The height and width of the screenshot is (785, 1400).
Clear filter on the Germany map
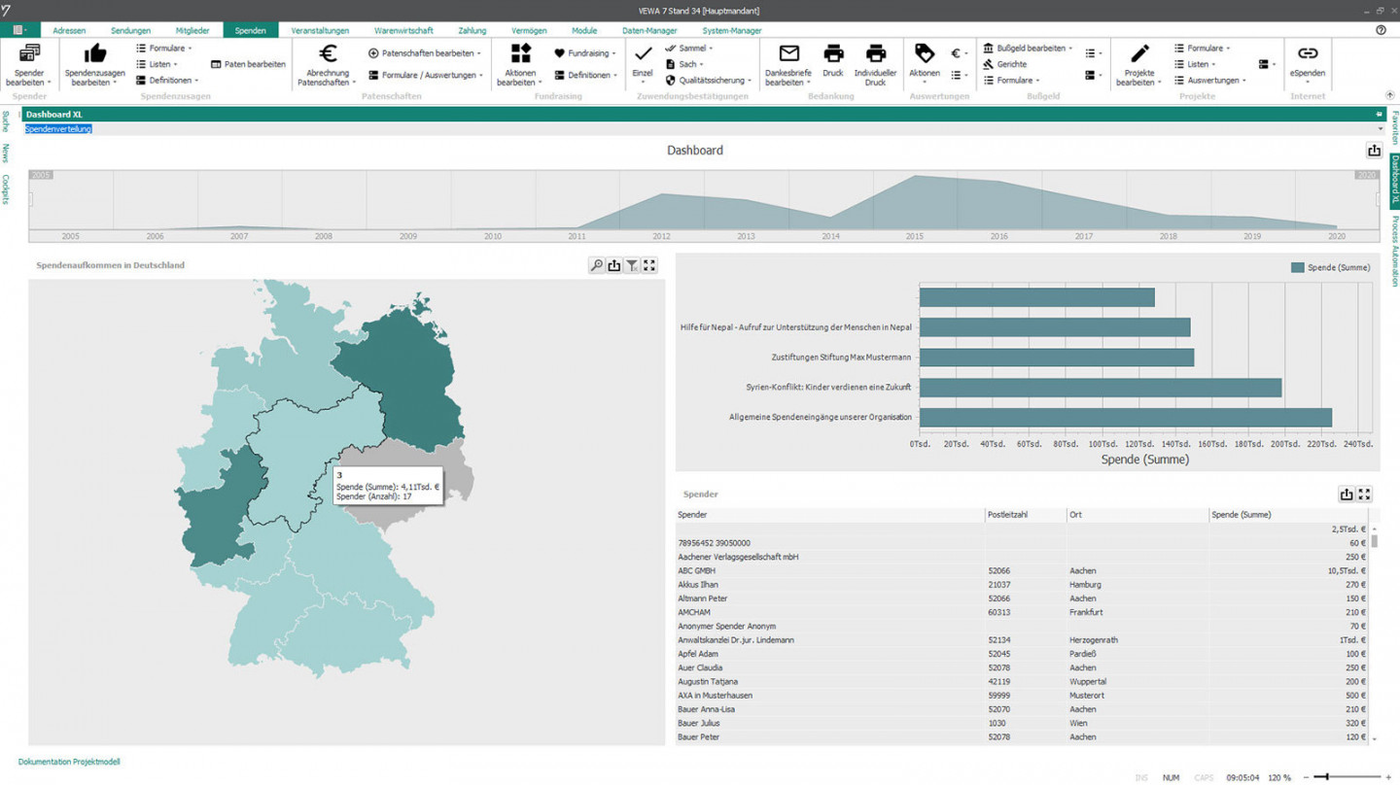[632, 265]
